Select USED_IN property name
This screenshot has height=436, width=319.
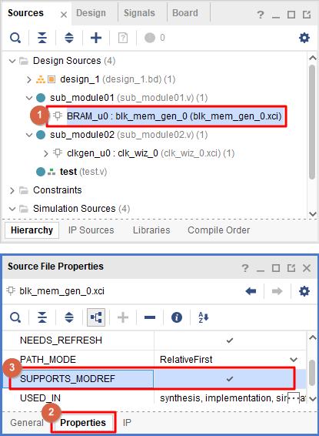pyautogui.click(x=40, y=398)
